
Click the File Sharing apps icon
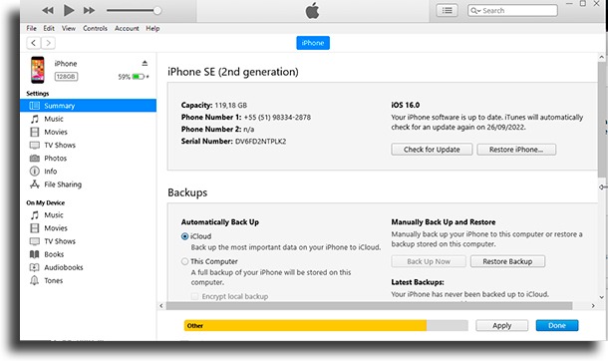[35, 184]
